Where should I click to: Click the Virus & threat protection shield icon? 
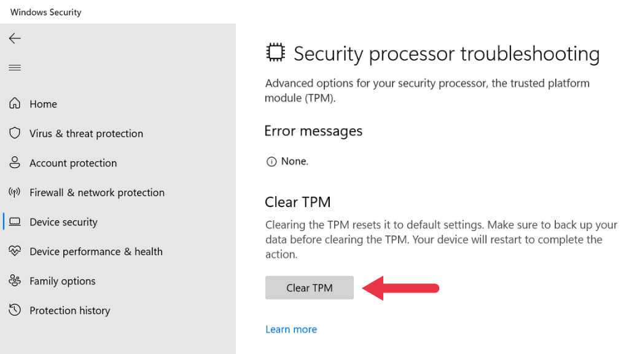[x=15, y=133]
